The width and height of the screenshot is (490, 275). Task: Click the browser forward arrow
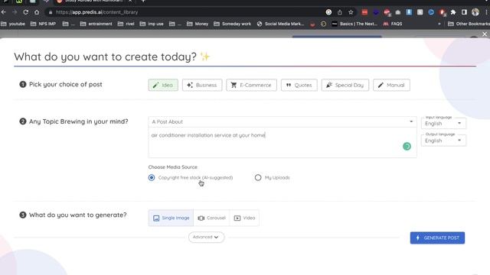15,12
